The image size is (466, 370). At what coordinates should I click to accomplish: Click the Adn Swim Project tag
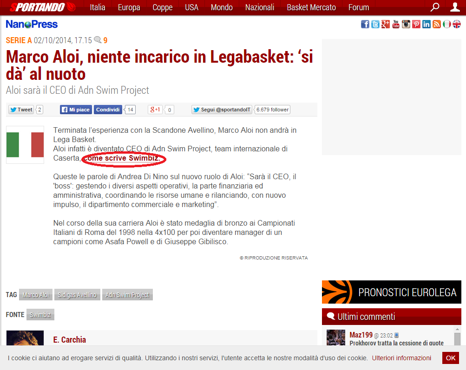coord(127,295)
